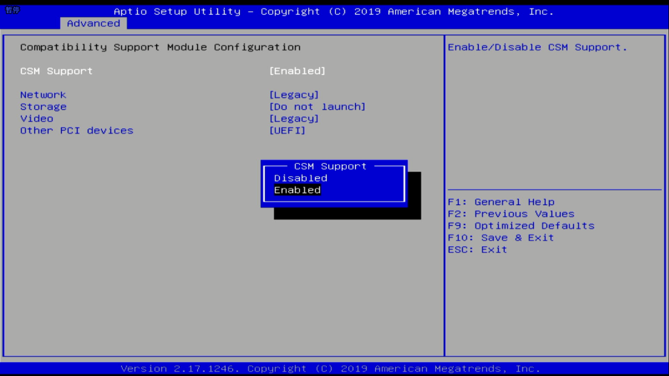Select the Video option row
The height and width of the screenshot is (376, 669).
(37, 119)
